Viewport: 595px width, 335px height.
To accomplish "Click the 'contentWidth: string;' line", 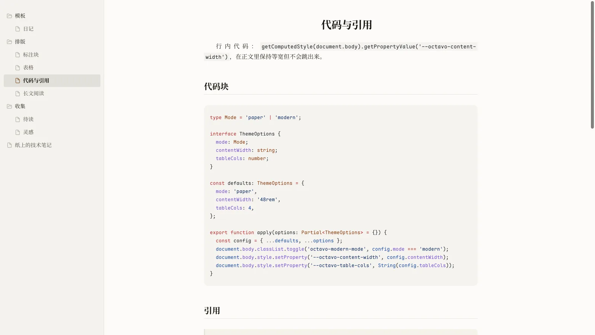I will coord(247,150).
